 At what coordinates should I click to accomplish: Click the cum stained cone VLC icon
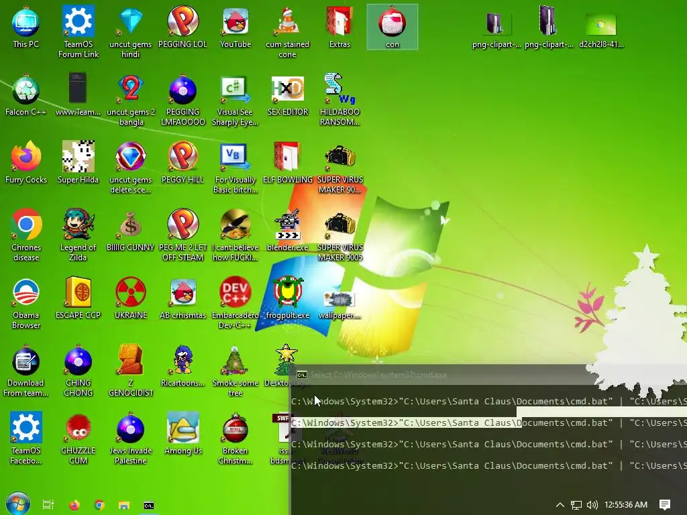(x=287, y=21)
